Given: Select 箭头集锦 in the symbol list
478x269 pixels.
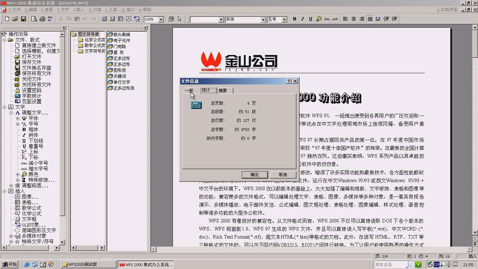Looking at the screenshot, I should click(x=121, y=34).
